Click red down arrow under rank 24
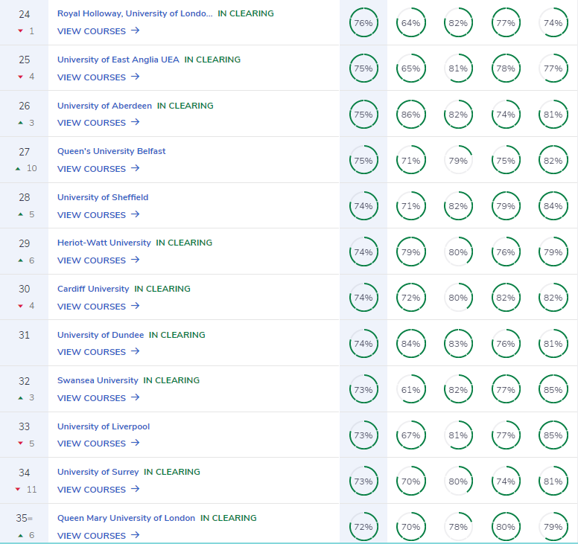Screen dimensions: 578x544 (x=21, y=31)
